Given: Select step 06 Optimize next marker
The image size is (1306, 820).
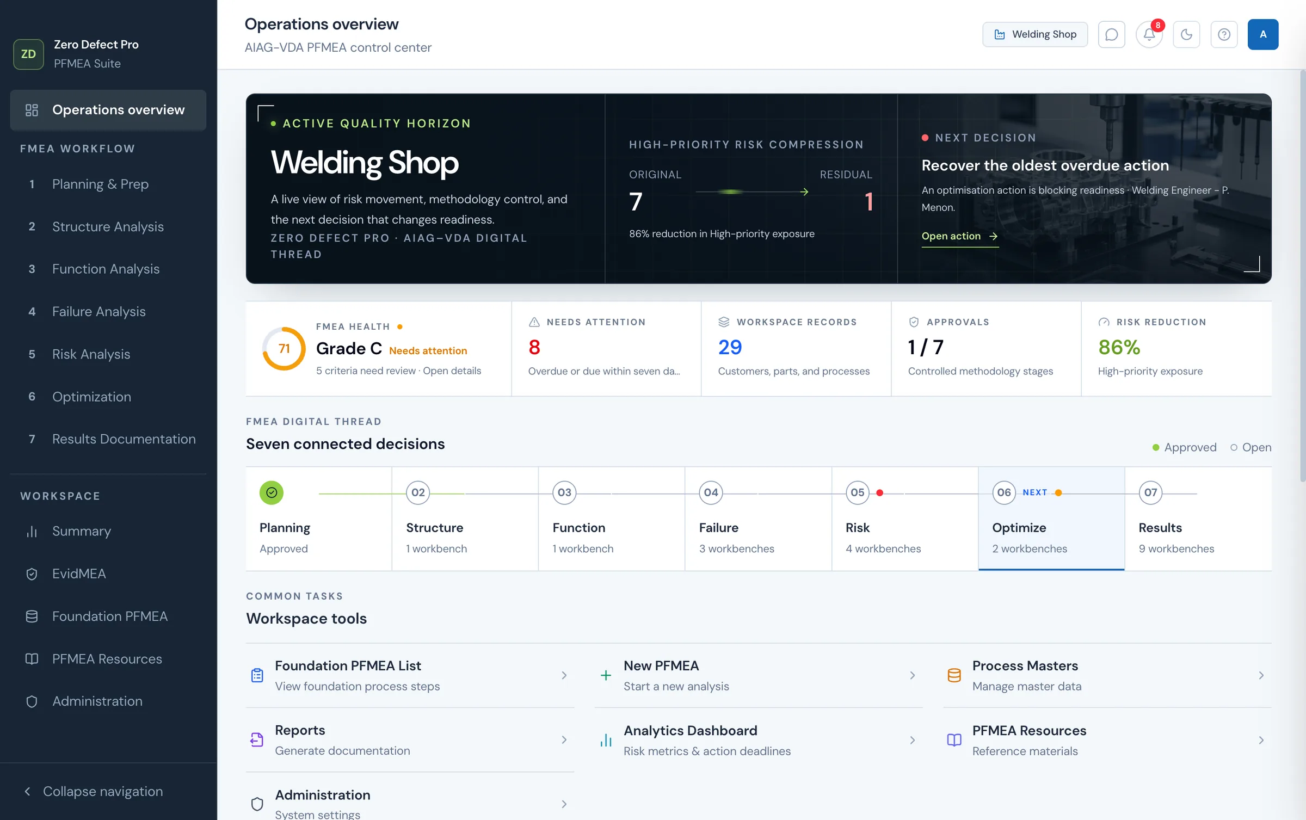Looking at the screenshot, I should click(1004, 492).
